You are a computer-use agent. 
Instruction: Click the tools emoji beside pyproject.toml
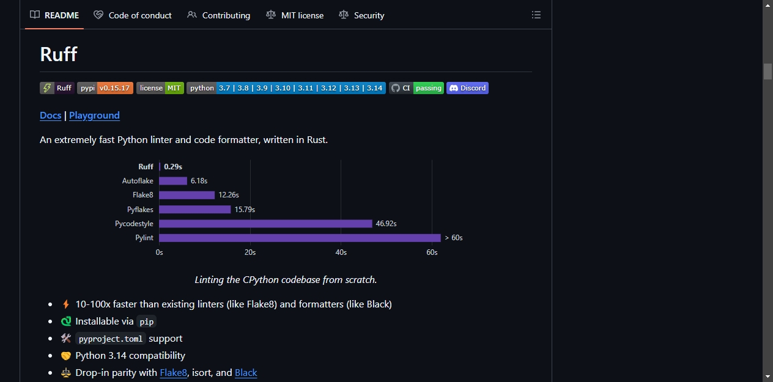click(x=66, y=338)
